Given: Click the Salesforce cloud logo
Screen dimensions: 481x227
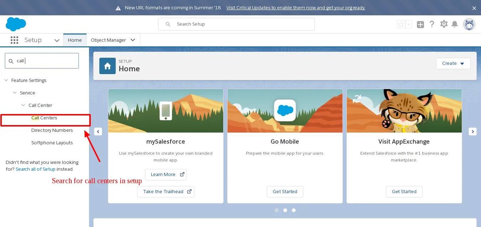Looking at the screenshot, I should [x=16, y=24].
